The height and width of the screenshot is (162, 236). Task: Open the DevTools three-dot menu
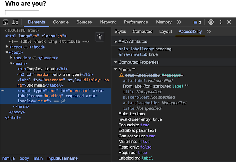click(x=221, y=22)
